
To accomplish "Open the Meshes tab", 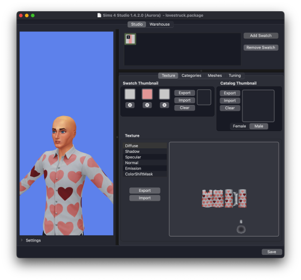I will 215,75.
